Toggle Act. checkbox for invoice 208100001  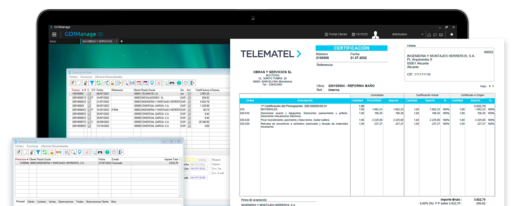pyautogui.click(x=189, y=98)
